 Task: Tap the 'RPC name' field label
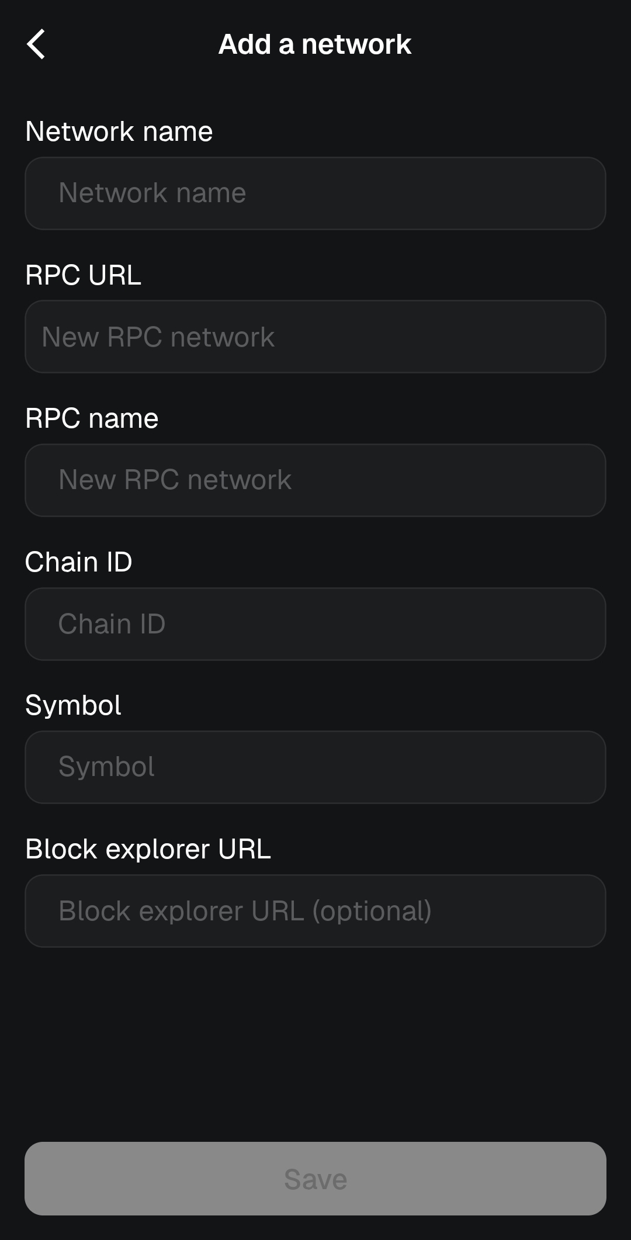coord(92,418)
